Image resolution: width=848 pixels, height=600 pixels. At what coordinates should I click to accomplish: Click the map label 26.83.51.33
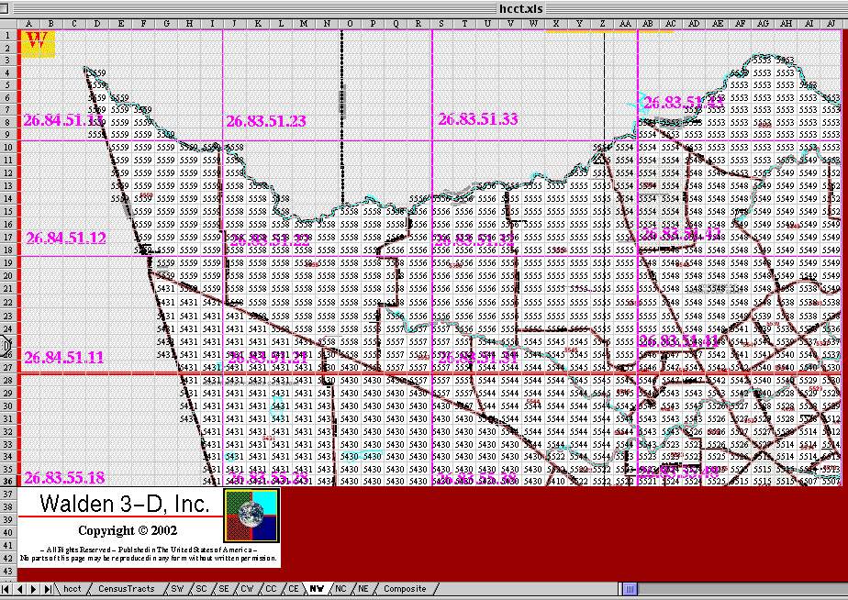[x=478, y=119]
